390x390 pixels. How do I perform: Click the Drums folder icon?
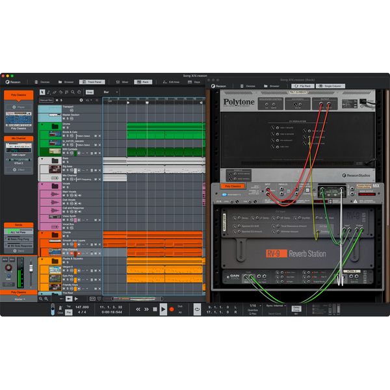pyautogui.click(x=55, y=126)
